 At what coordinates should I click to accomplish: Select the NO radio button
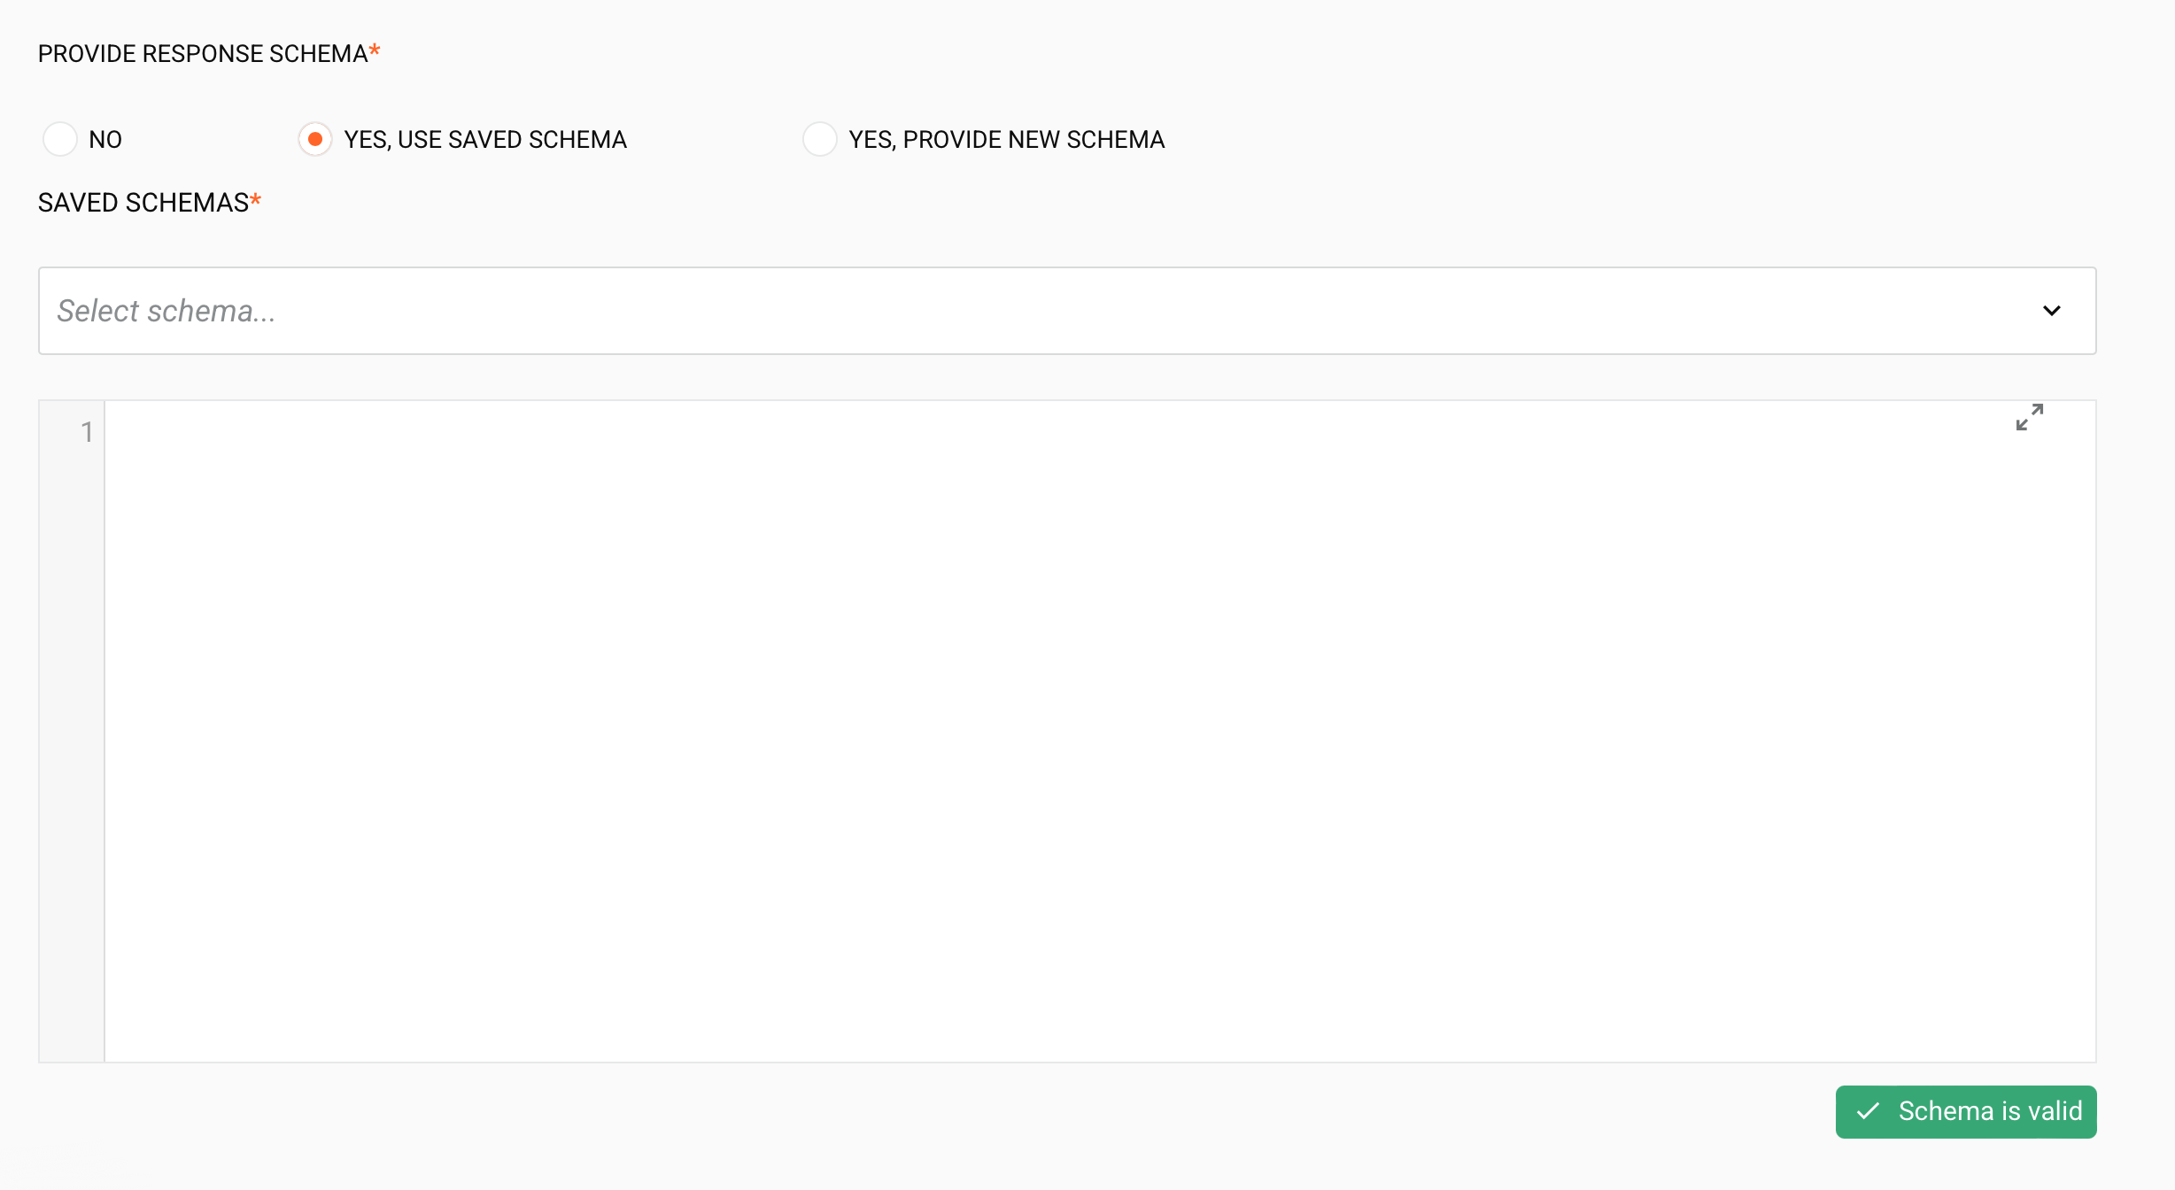click(59, 139)
